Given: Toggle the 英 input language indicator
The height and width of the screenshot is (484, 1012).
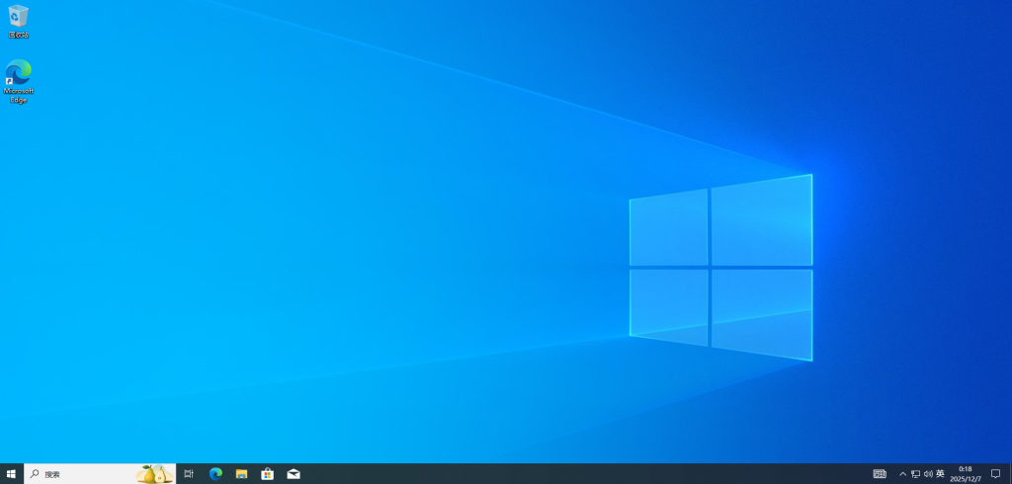Looking at the screenshot, I should coord(941,474).
